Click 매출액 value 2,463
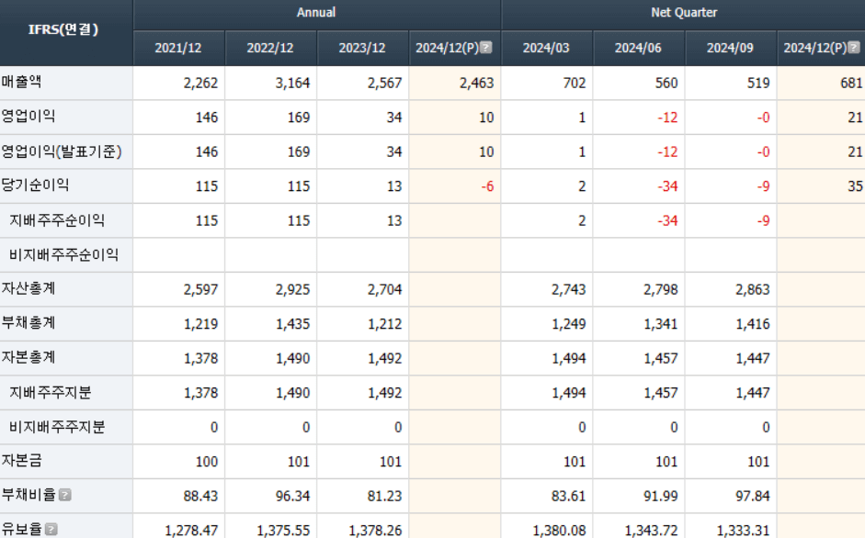Image resolution: width=865 pixels, height=538 pixels. pos(477,83)
